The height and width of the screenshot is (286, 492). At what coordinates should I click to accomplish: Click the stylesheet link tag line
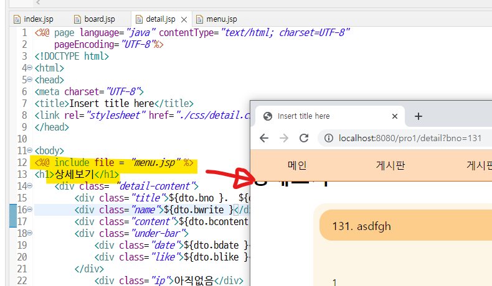tap(142, 115)
